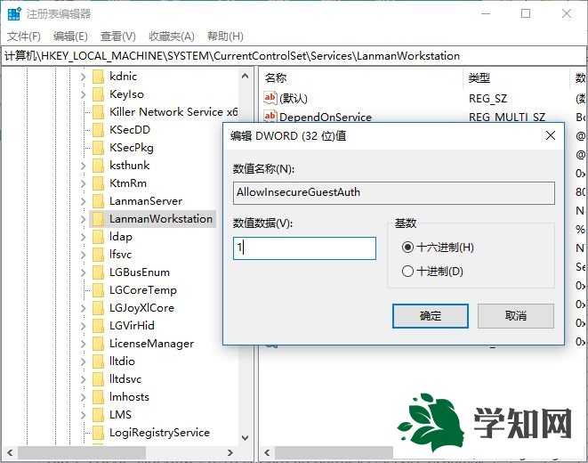Click the LogiRegistryService folder icon
588x463 pixels.
click(98, 433)
